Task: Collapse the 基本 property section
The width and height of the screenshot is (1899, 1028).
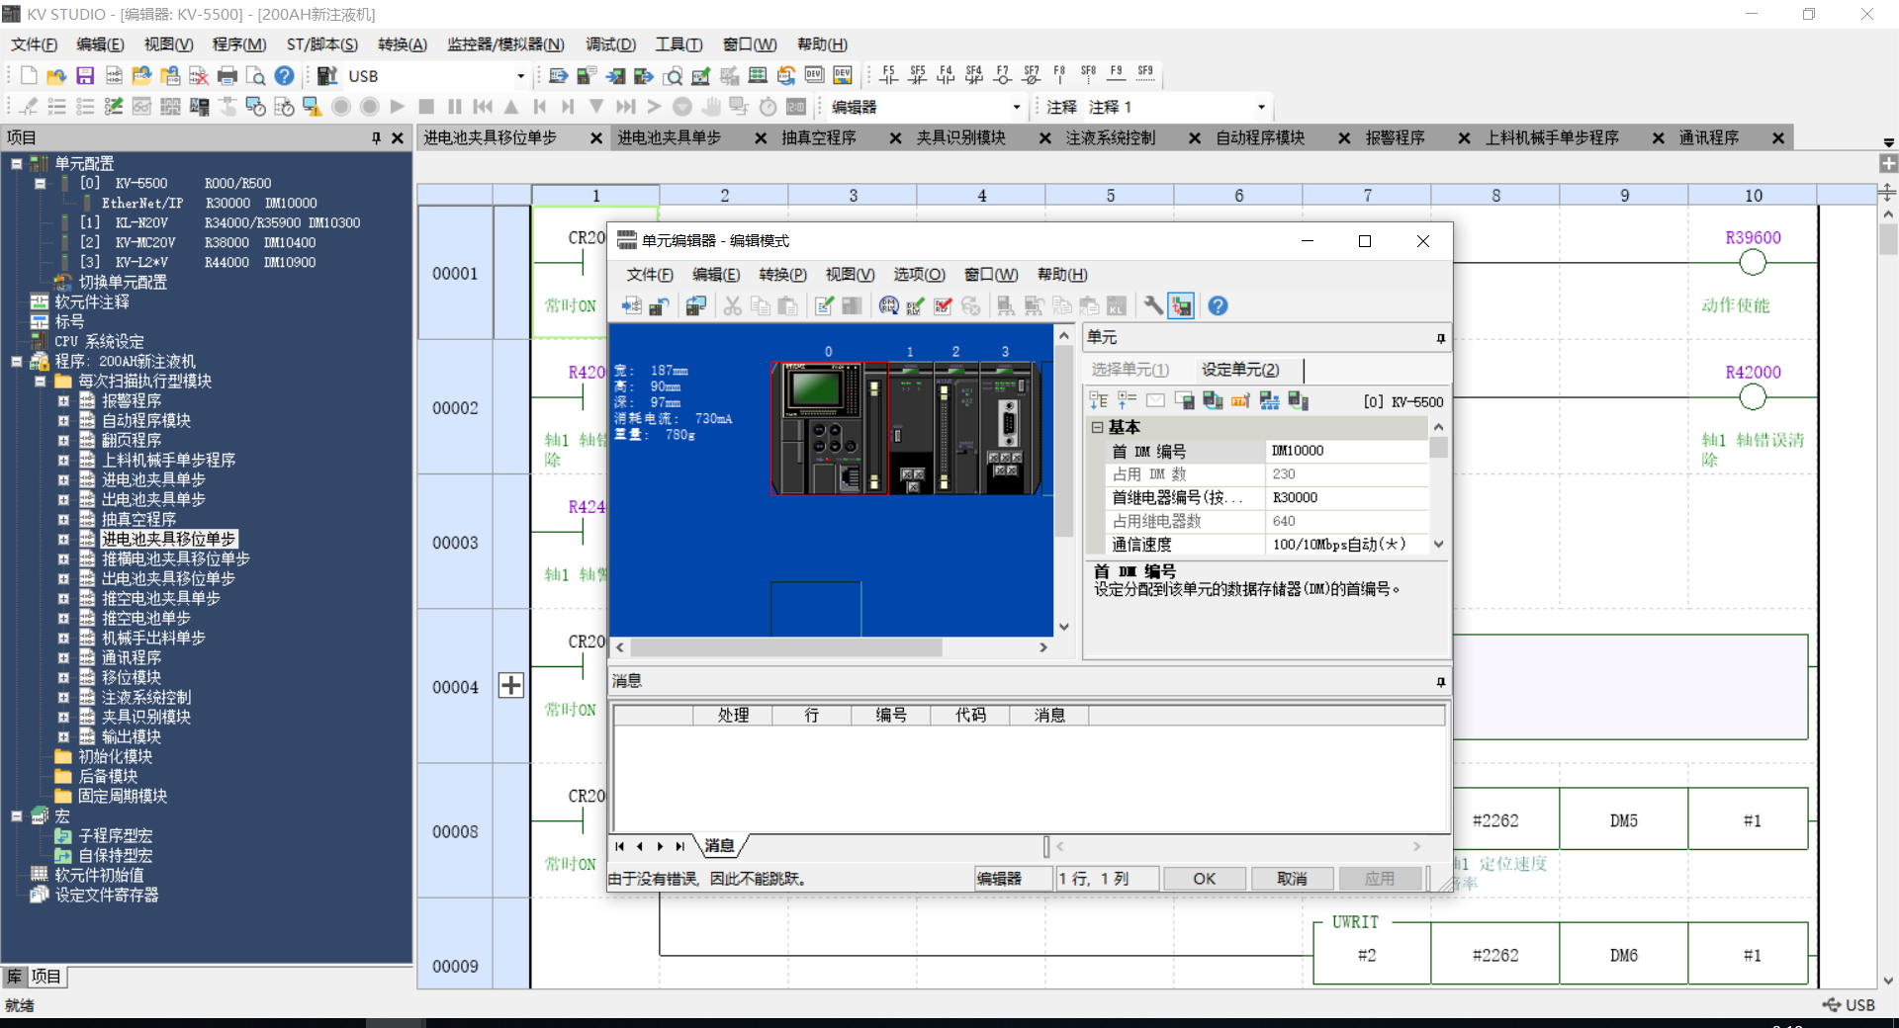Action: click(x=1097, y=427)
